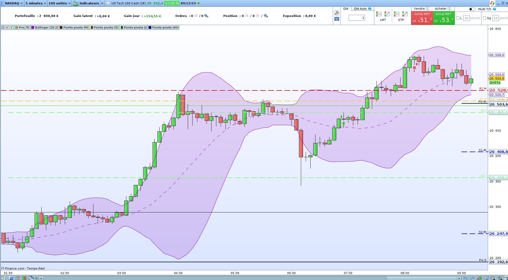Viewport: 508px width, 280px height.
Task: Open Bollinger (20 2) indicator settings
Action: tap(45, 27)
